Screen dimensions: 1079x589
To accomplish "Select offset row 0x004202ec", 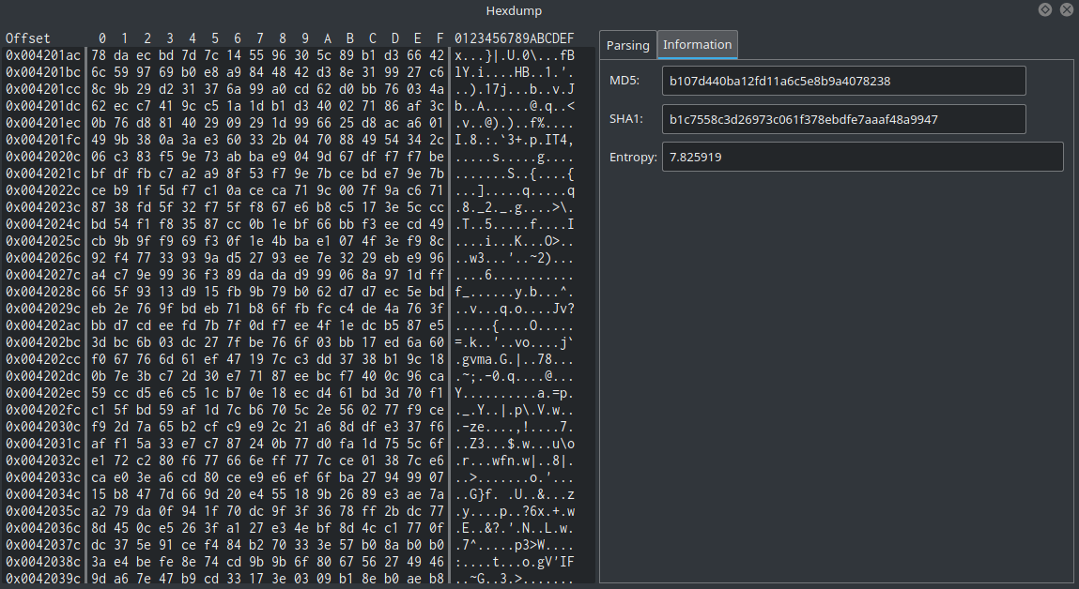I will tap(43, 393).
